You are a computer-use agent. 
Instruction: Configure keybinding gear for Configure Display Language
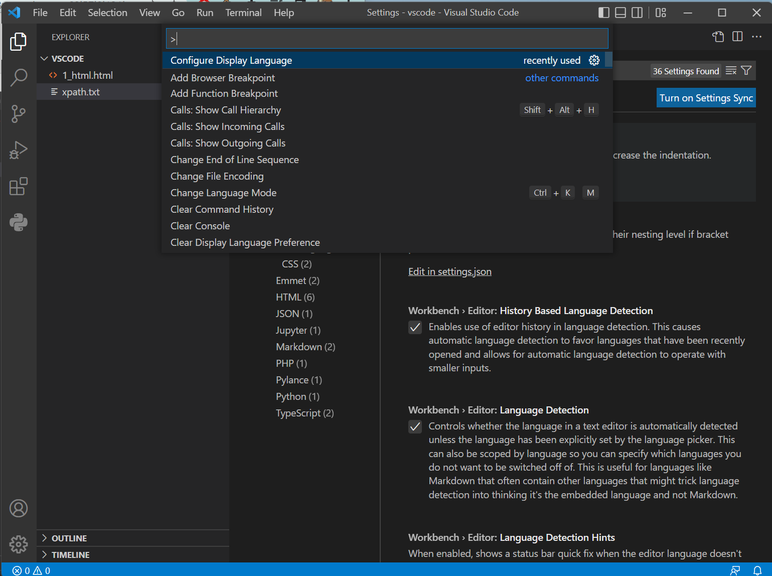594,60
